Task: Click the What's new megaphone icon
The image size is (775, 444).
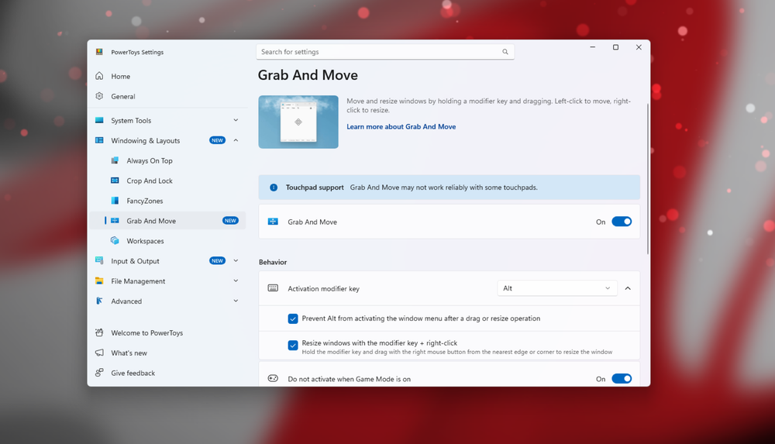Action: point(99,353)
